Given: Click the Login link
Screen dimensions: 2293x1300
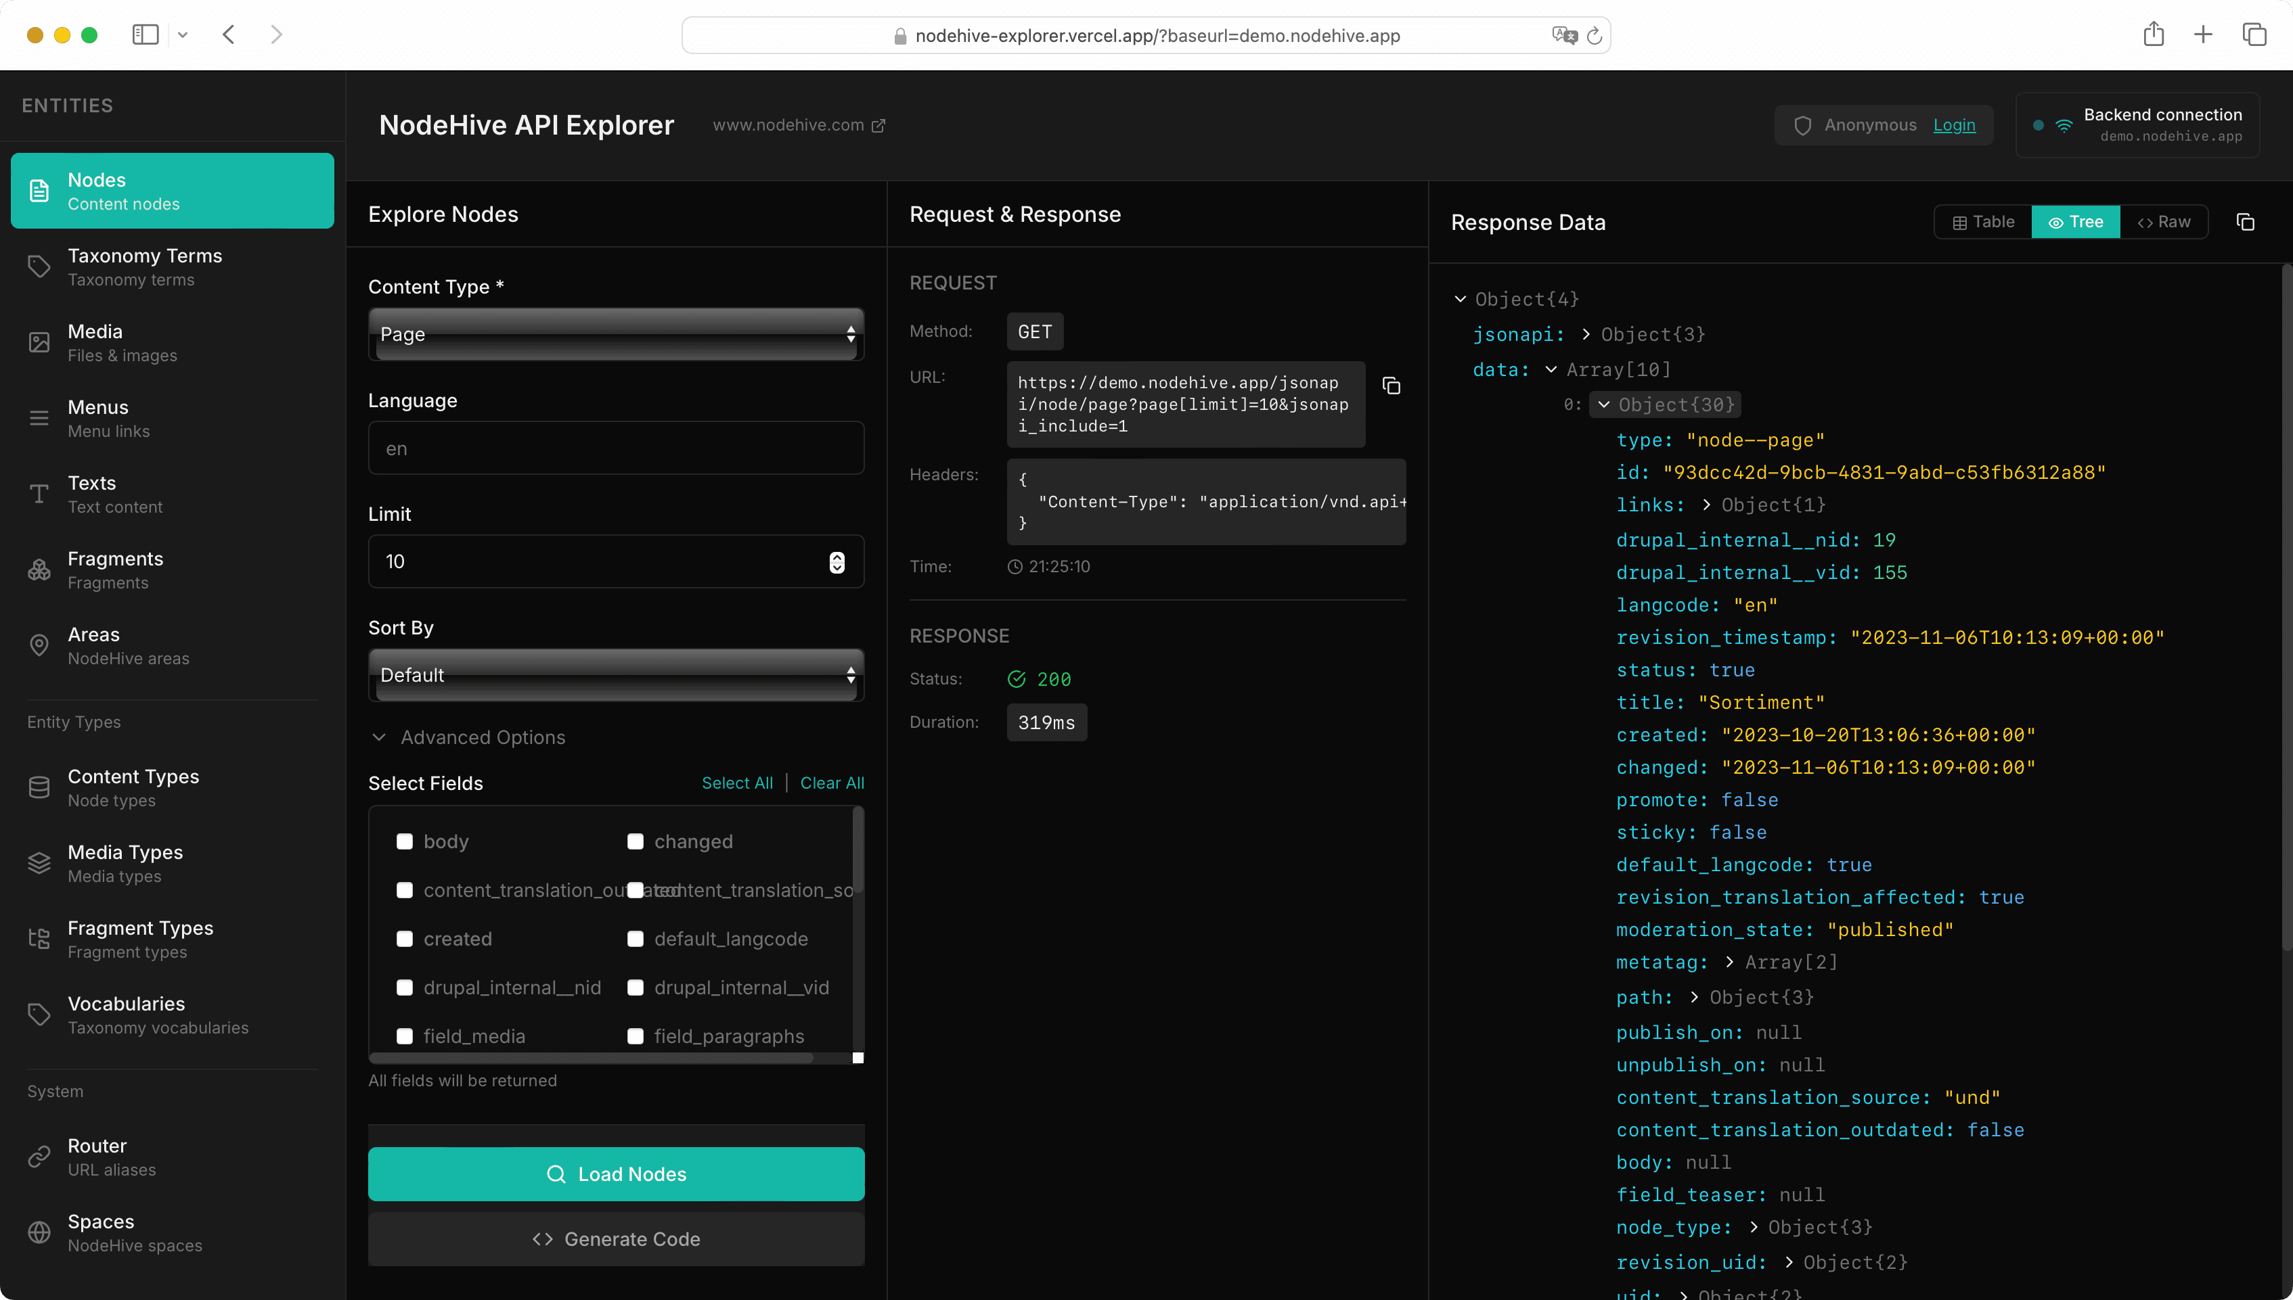Looking at the screenshot, I should (x=1955, y=125).
